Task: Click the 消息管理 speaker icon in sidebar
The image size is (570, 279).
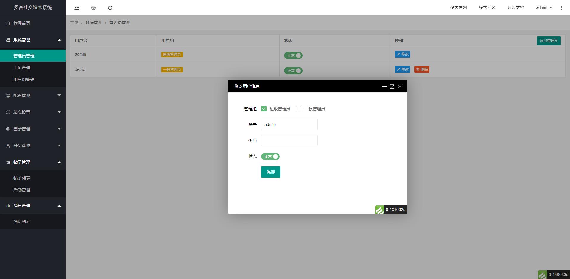Action: [7, 206]
